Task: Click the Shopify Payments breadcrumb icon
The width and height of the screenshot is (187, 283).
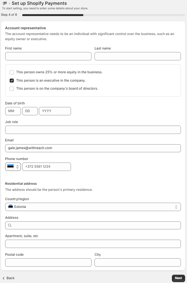Action: tap(5, 3)
